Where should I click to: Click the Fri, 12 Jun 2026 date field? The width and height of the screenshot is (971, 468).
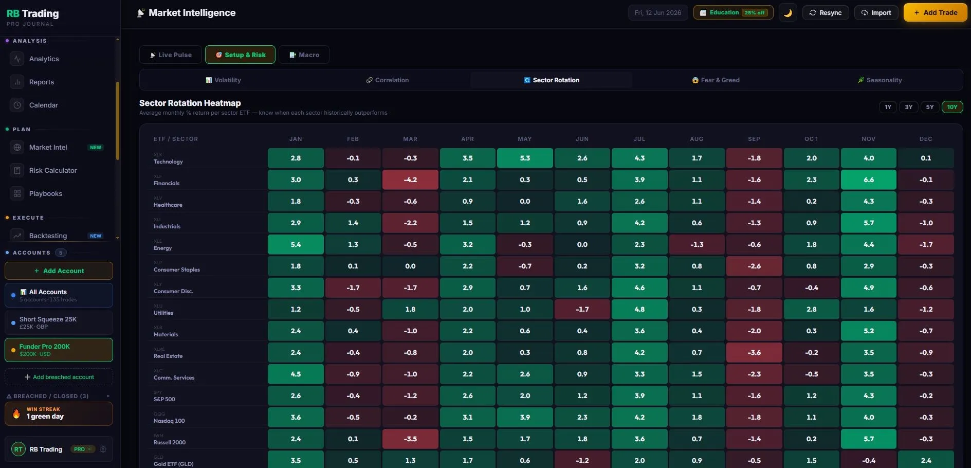[658, 12]
